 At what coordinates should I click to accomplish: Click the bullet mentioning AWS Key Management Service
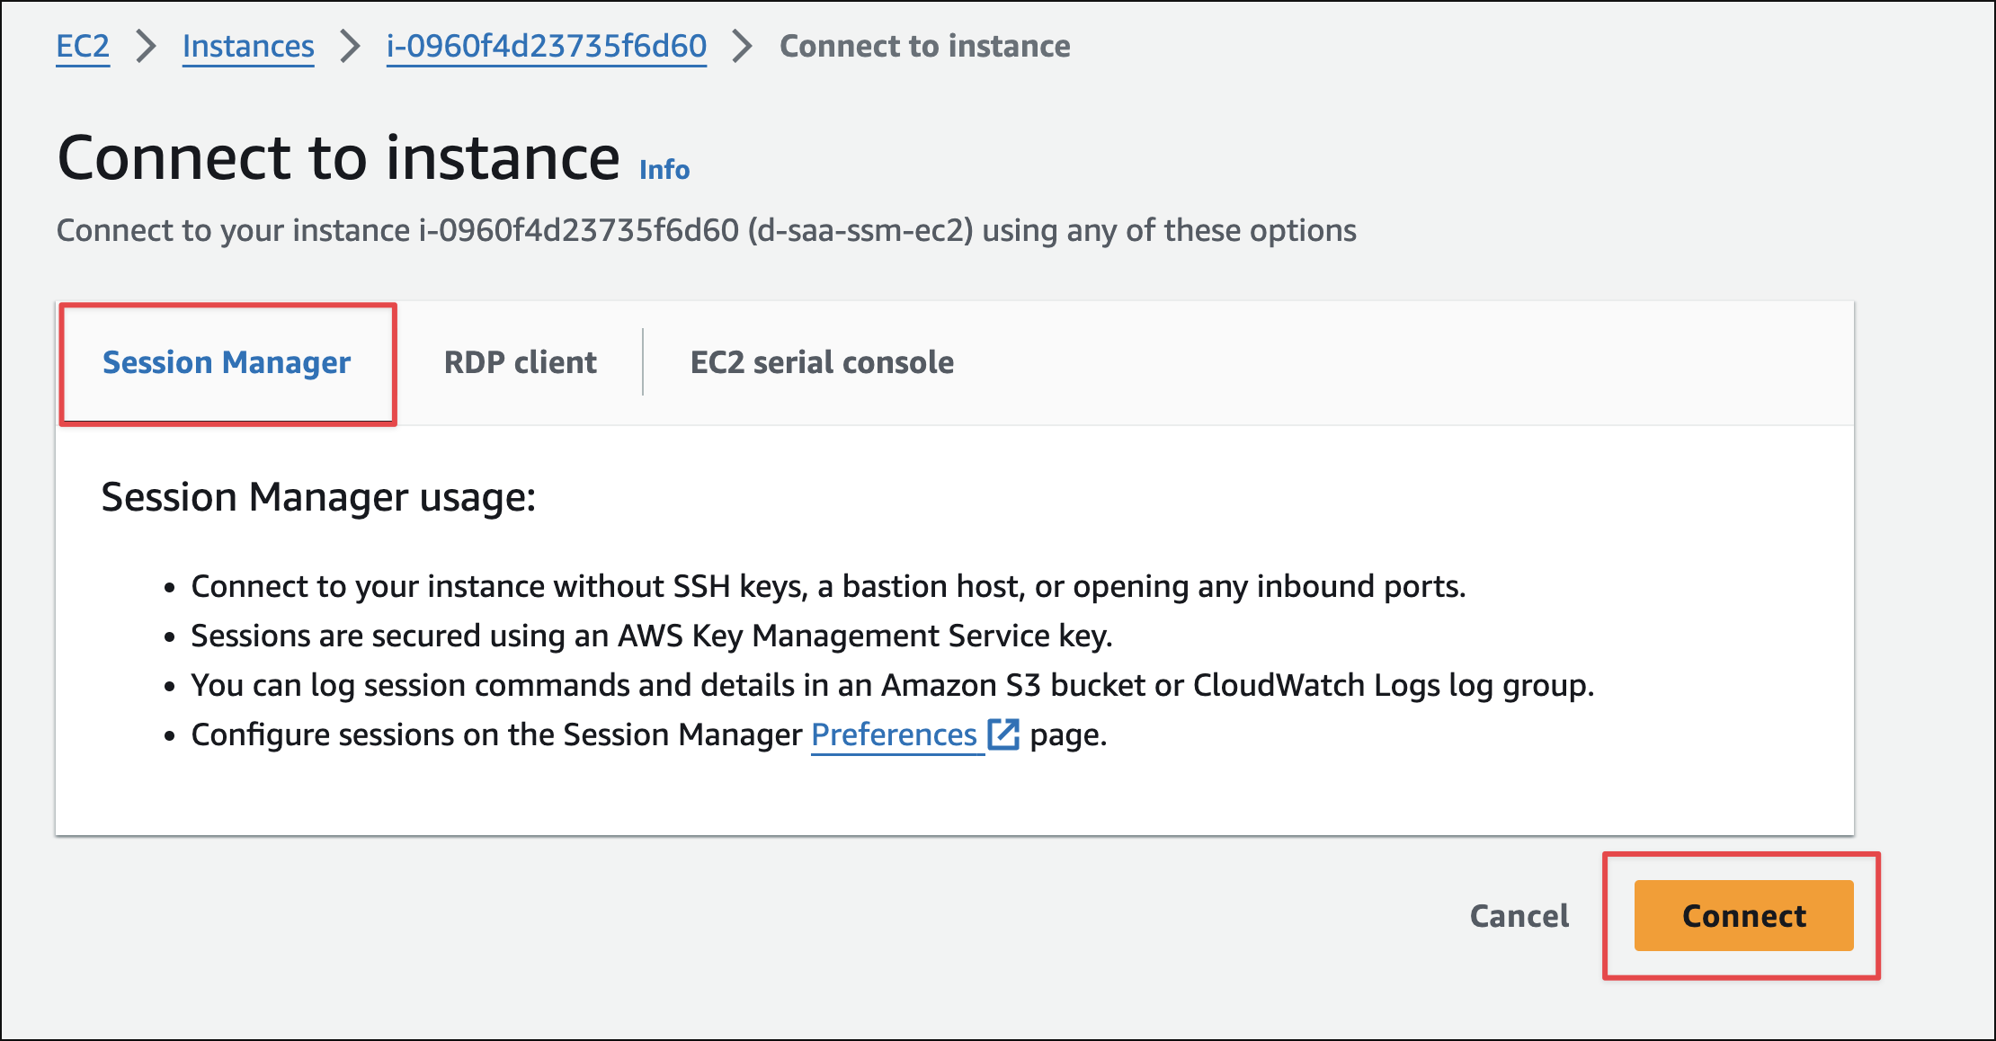(x=651, y=636)
